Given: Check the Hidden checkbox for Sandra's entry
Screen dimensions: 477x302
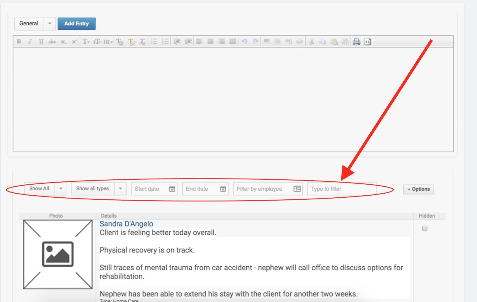Looking at the screenshot, I should click(x=425, y=228).
